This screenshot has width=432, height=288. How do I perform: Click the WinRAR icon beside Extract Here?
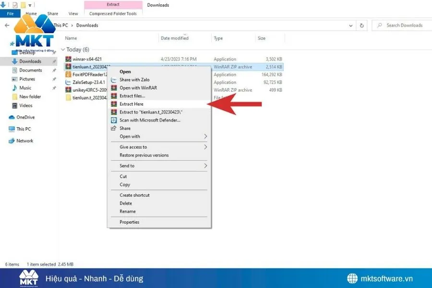(114, 104)
